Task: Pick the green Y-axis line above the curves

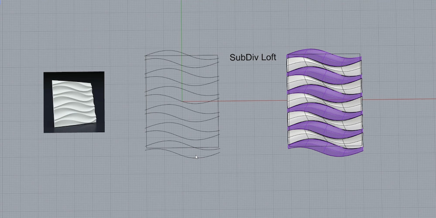Action: pyautogui.click(x=182, y=26)
